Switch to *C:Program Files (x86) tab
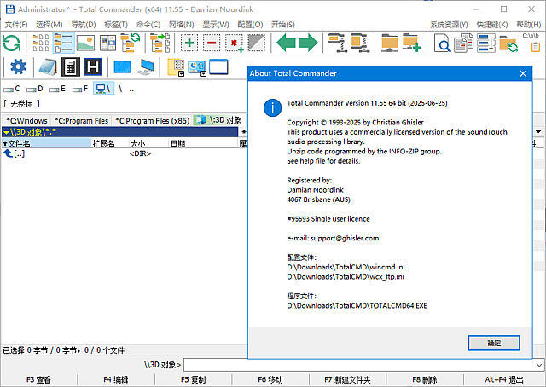Screen dimensions: 546x387 coord(153,120)
